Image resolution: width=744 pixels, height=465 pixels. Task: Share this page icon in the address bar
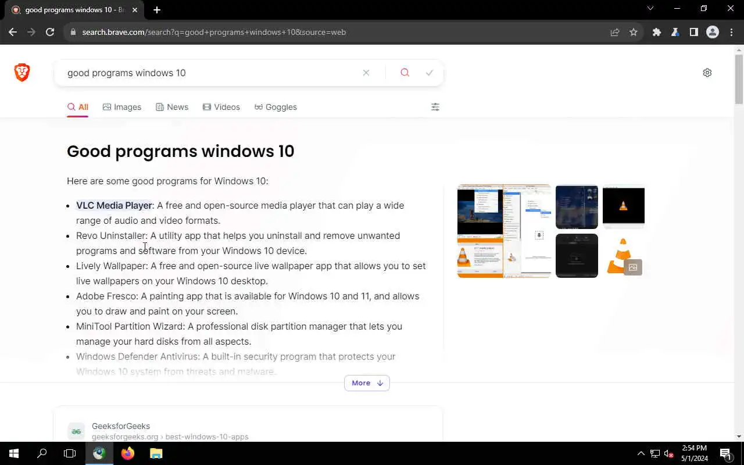pos(615,32)
